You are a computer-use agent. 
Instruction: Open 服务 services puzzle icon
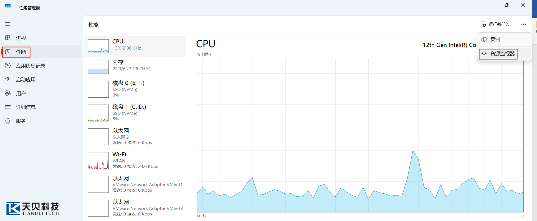click(8, 121)
